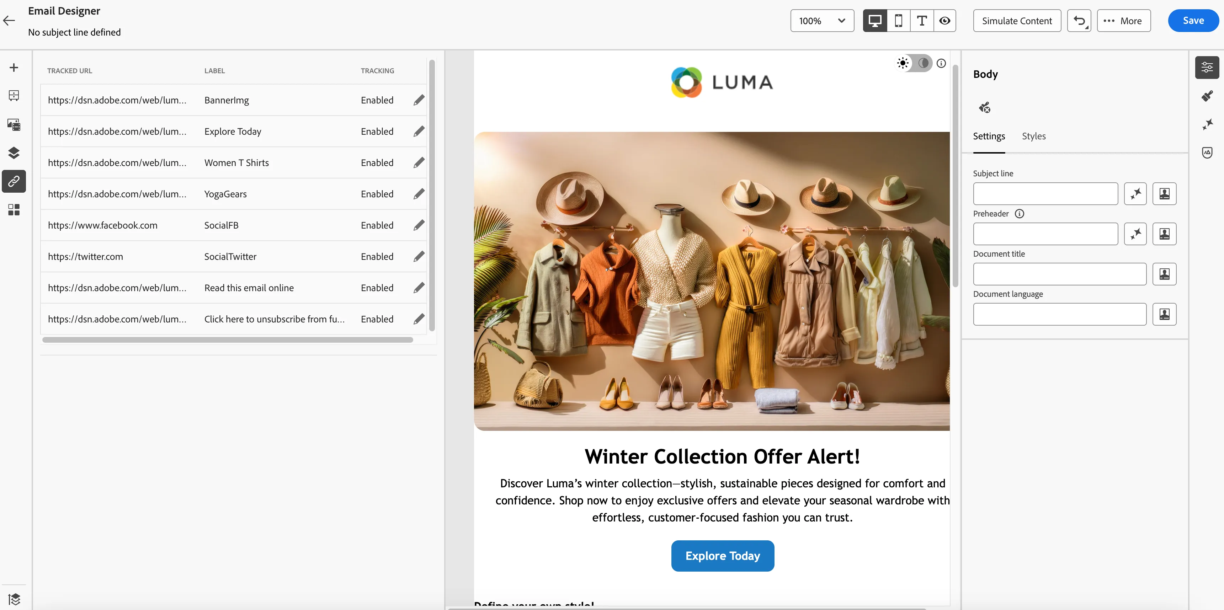Click the dark mode info icon
The width and height of the screenshot is (1224, 610).
pyautogui.click(x=941, y=63)
